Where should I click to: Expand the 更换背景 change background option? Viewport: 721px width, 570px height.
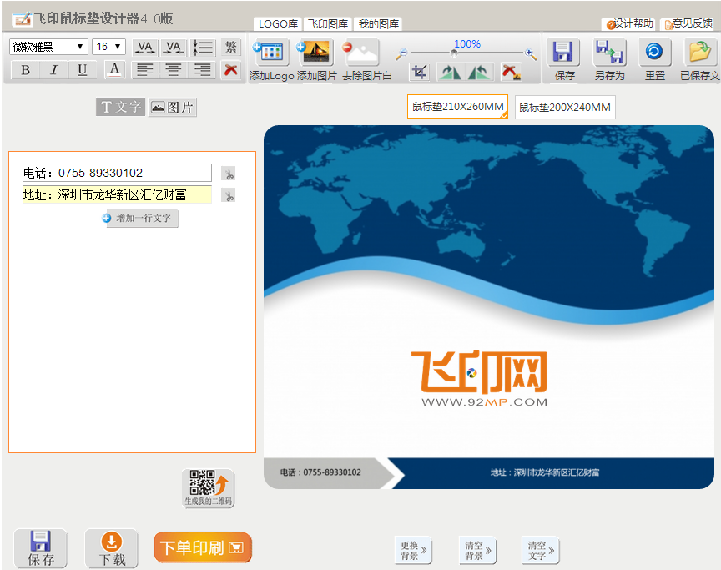413,551
